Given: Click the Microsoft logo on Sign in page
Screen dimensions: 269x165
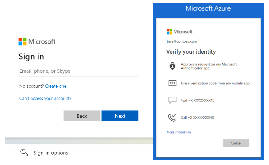Looking at the screenshot, I should click(x=37, y=41).
